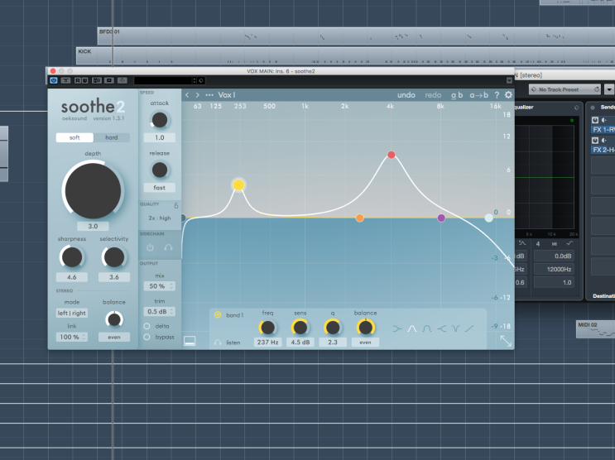Click the band freq value 237 Hz
Viewport: 615px width, 460px height.
tap(267, 342)
